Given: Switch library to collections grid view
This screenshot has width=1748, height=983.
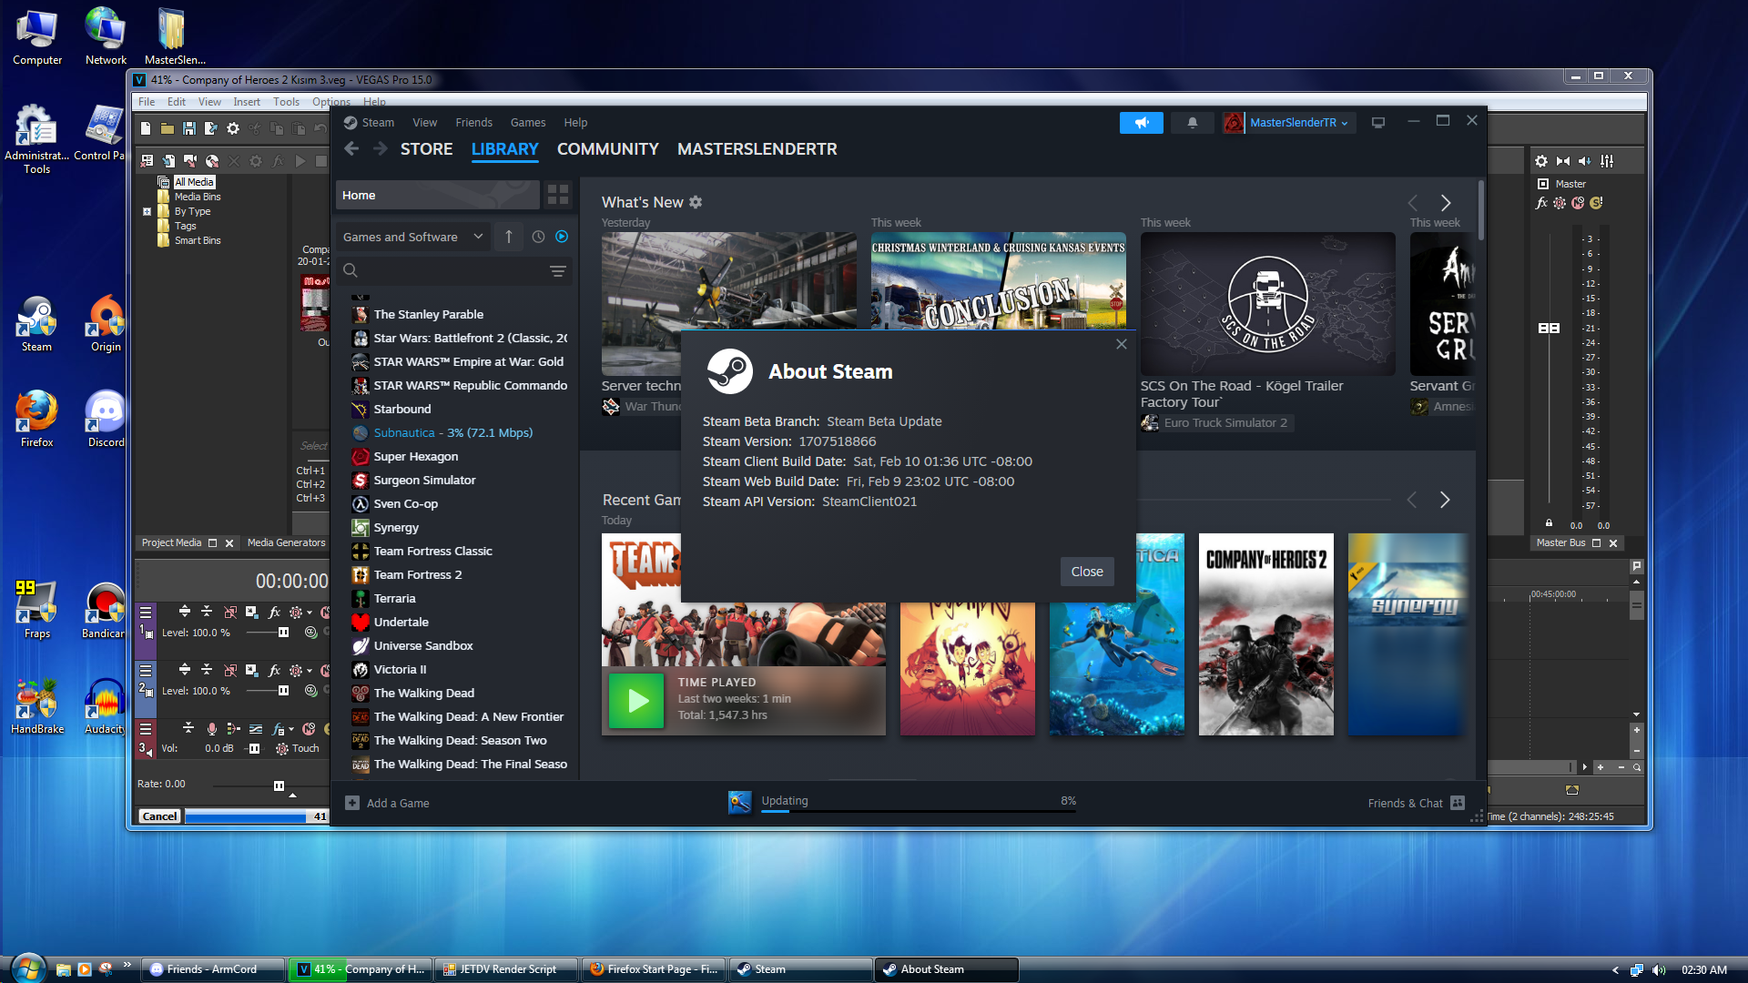Looking at the screenshot, I should (x=557, y=195).
